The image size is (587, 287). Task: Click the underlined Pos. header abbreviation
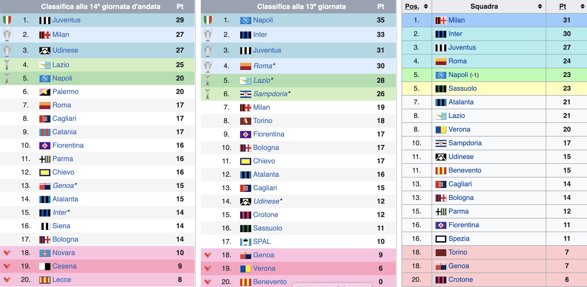[412, 7]
